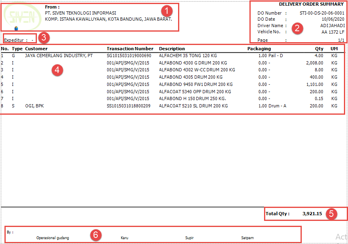Viewport: 348px width, 244px height.
Task: Click quantity 8.00
Action: pos(319,70)
